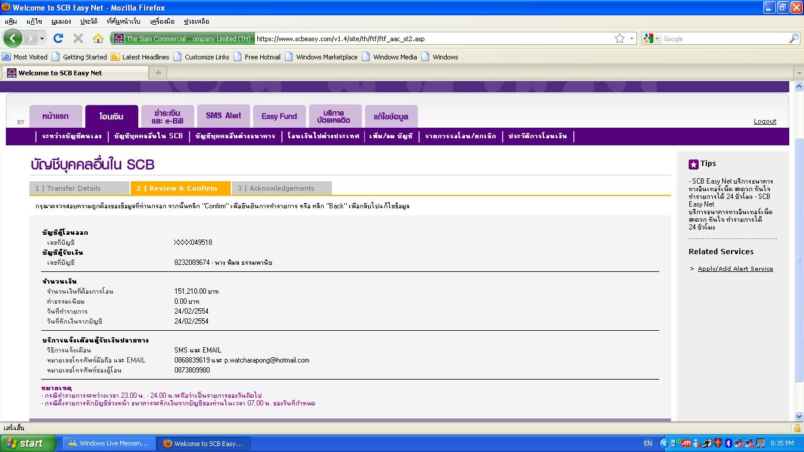
Task: Click the padlock icon in status bar
Action: 798,428
